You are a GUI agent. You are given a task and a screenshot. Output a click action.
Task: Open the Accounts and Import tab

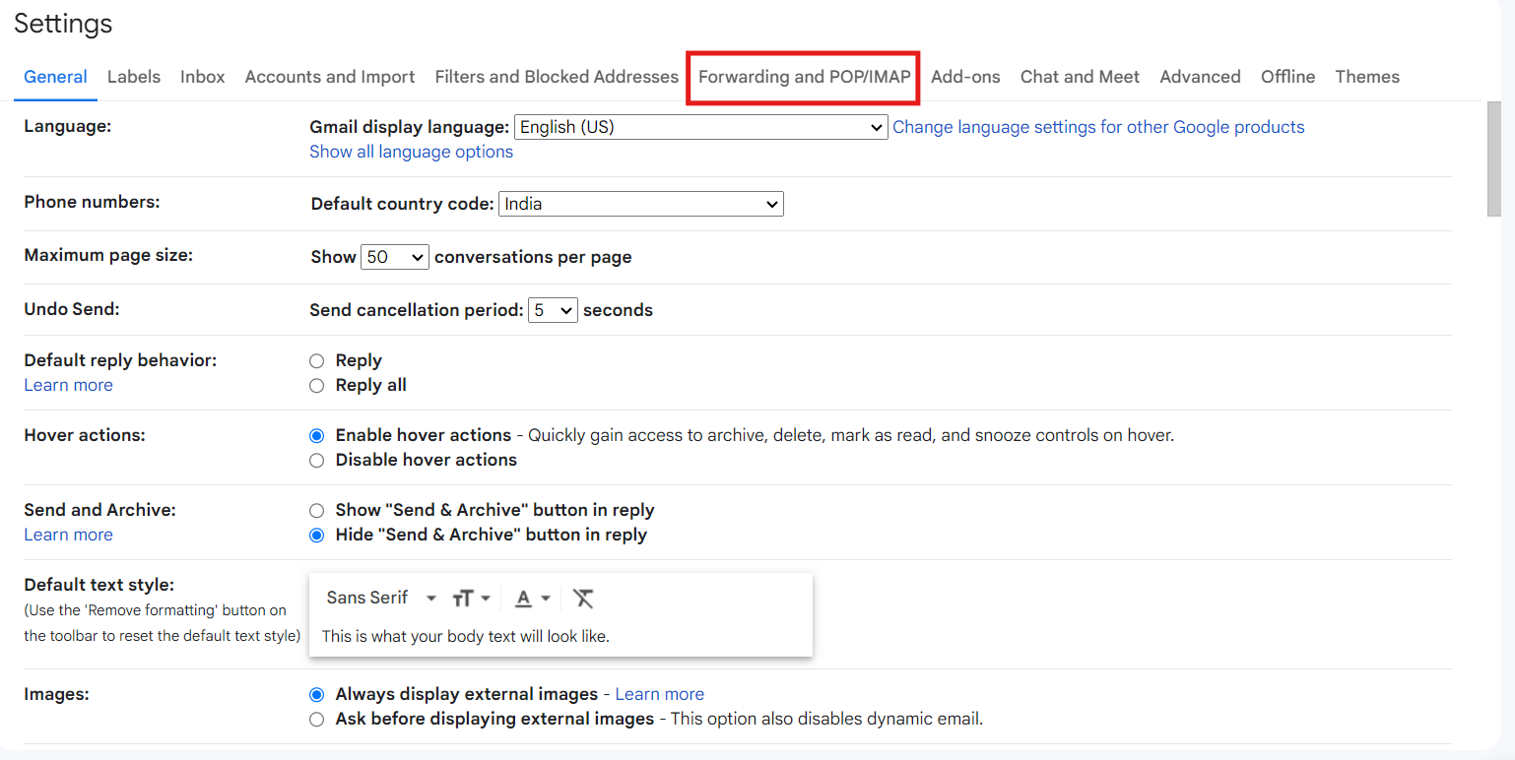330,77
